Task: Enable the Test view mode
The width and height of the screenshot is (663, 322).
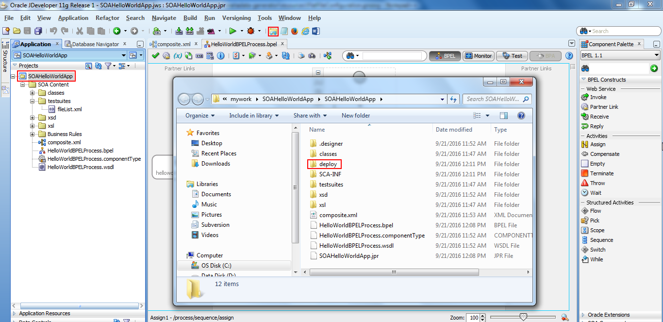Action: (x=512, y=55)
